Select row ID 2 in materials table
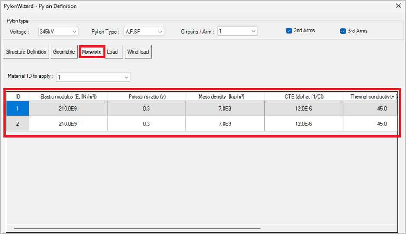This screenshot has height=234, width=406. (x=18, y=124)
